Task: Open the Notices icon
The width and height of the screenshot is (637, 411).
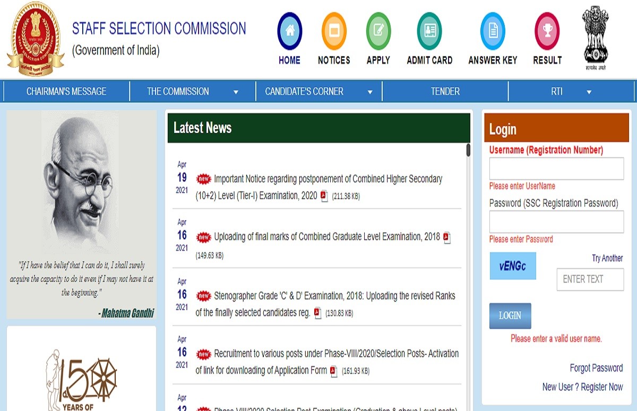Action: point(334,31)
